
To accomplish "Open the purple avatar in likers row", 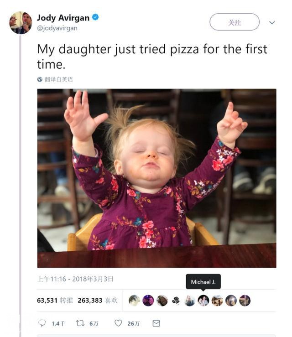I will [x=148, y=301].
